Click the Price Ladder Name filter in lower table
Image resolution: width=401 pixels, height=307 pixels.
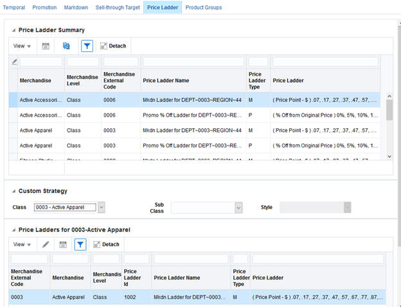click(191, 259)
